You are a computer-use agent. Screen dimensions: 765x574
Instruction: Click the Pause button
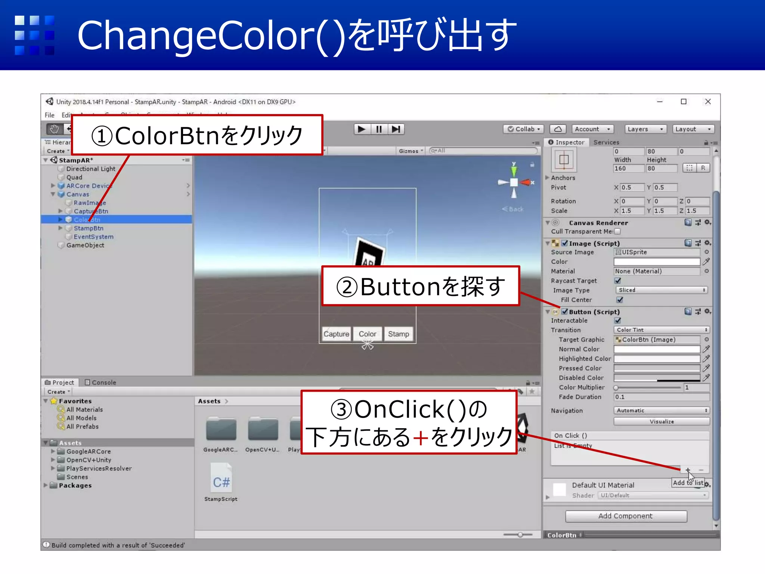(x=379, y=129)
